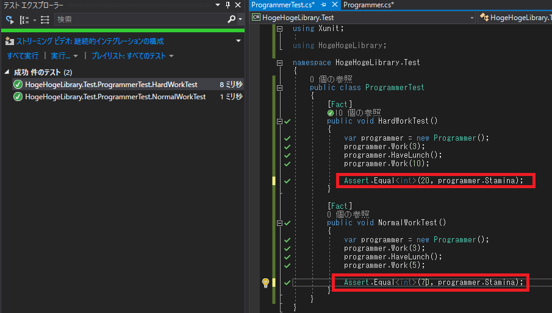Image resolution: width=552 pixels, height=313 pixels.
Task: Close the ProgrammerTest.cs tab
Action: click(x=334, y=4)
